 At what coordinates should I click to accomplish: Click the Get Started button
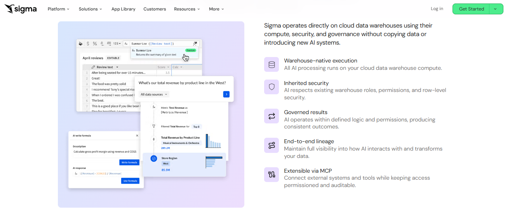coord(471,9)
